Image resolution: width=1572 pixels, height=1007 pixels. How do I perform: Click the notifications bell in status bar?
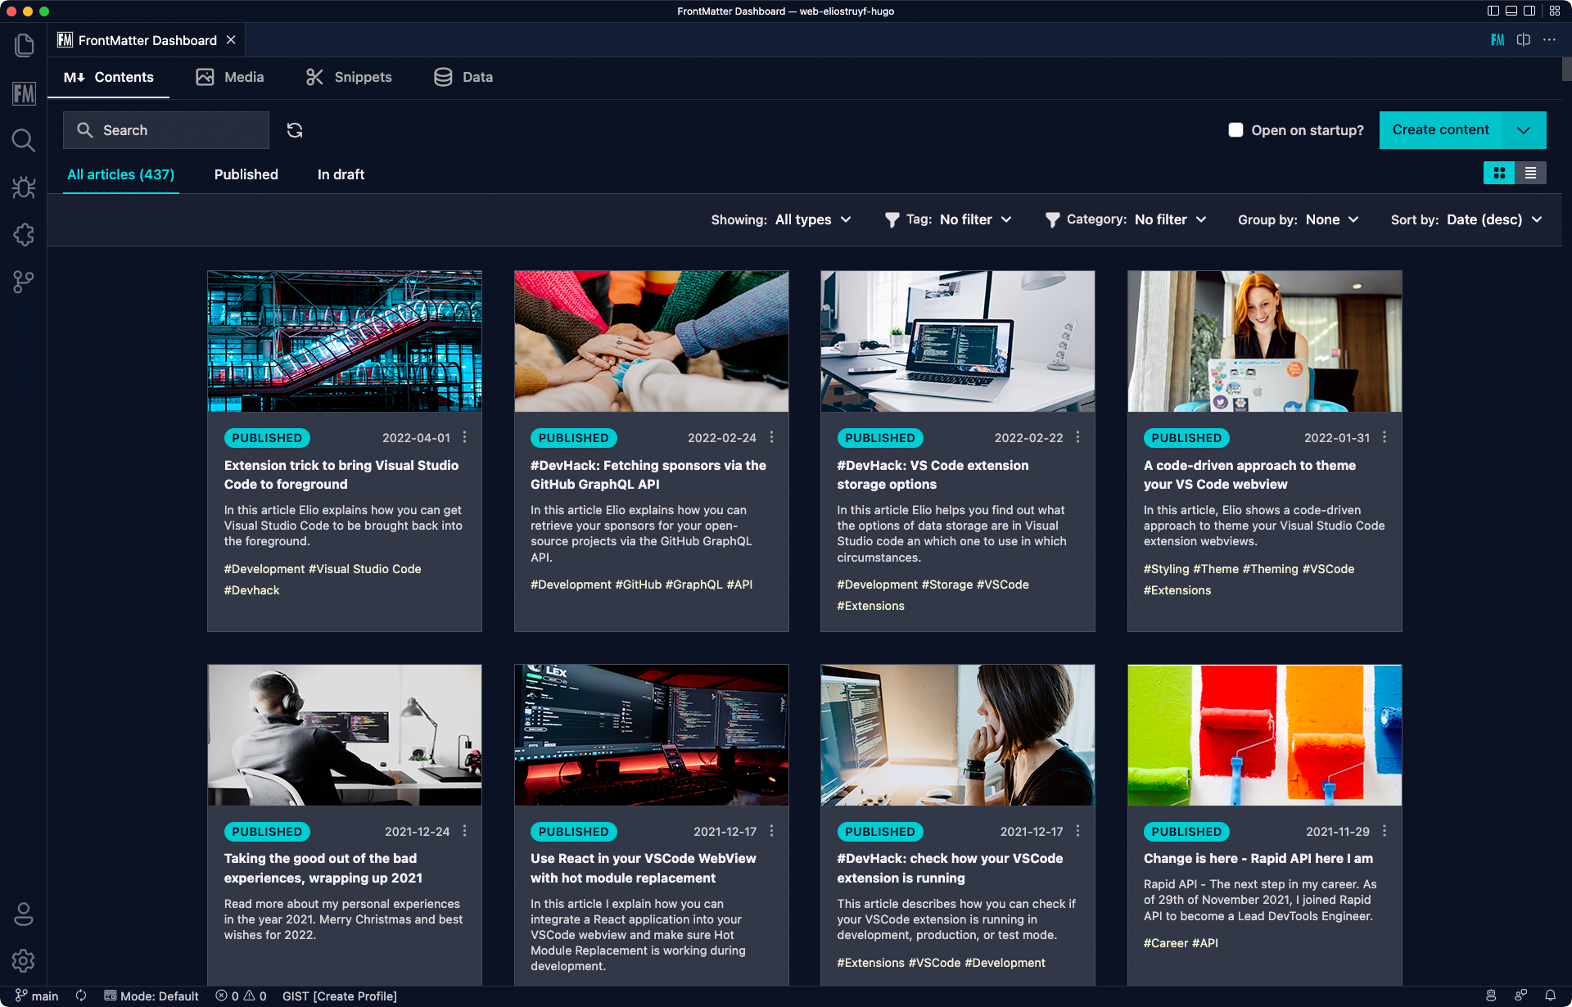(1550, 996)
